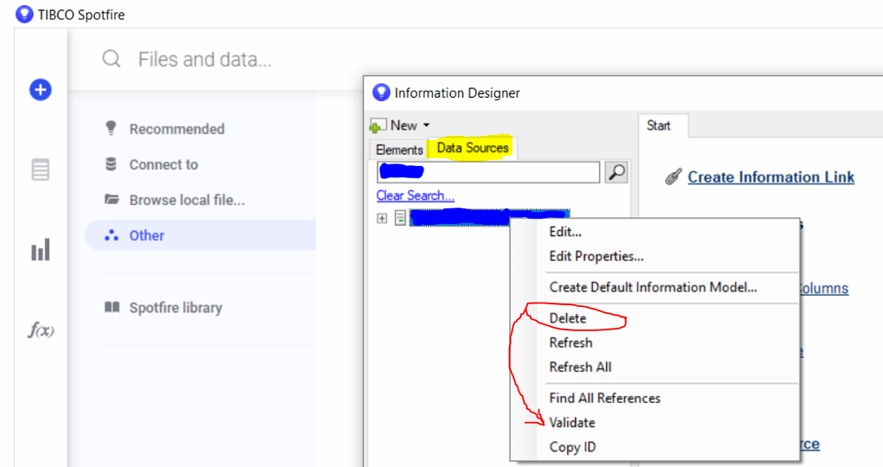Open the bar chart visualizations icon
The width and height of the screenshot is (883, 467).
click(x=41, y=251)
